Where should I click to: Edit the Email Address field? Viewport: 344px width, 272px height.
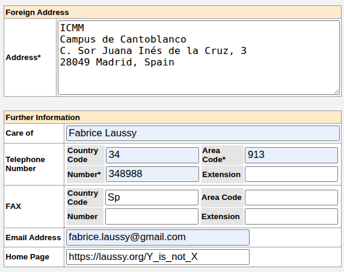point(158,237)
